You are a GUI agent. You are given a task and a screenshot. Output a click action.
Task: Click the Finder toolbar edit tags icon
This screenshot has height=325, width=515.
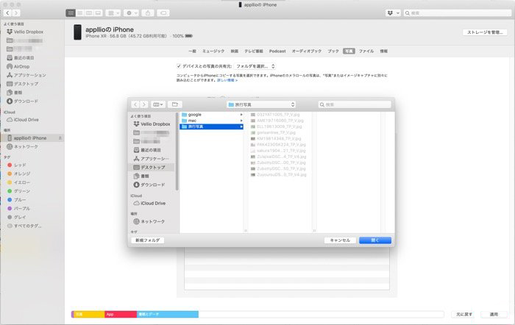point(163,12)
